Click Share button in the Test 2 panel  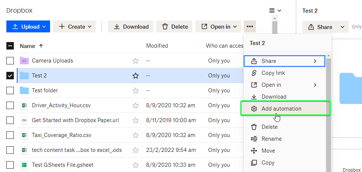320,27
